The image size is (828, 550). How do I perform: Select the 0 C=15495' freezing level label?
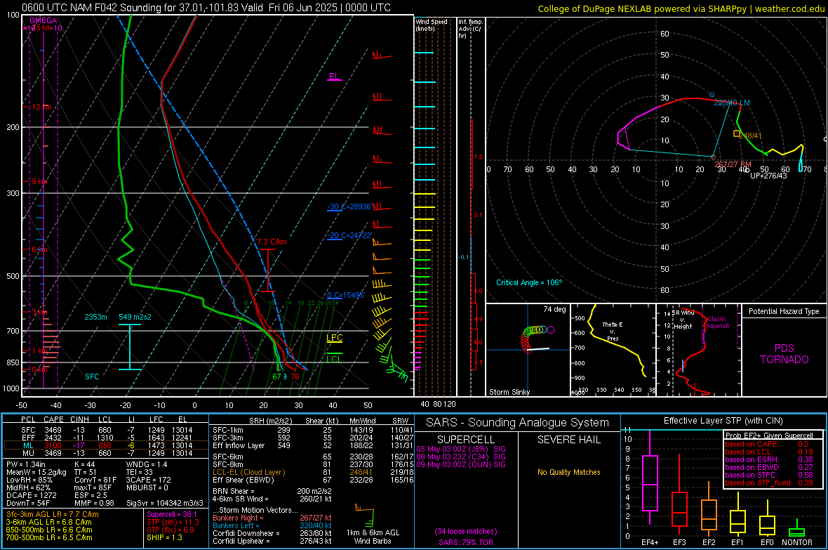point(346,295)
